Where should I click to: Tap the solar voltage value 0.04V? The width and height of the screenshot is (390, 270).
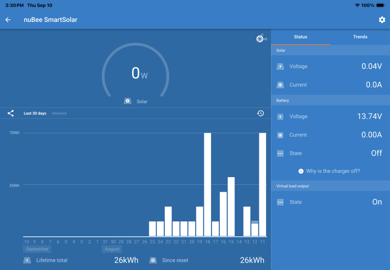tap(371, 67)
